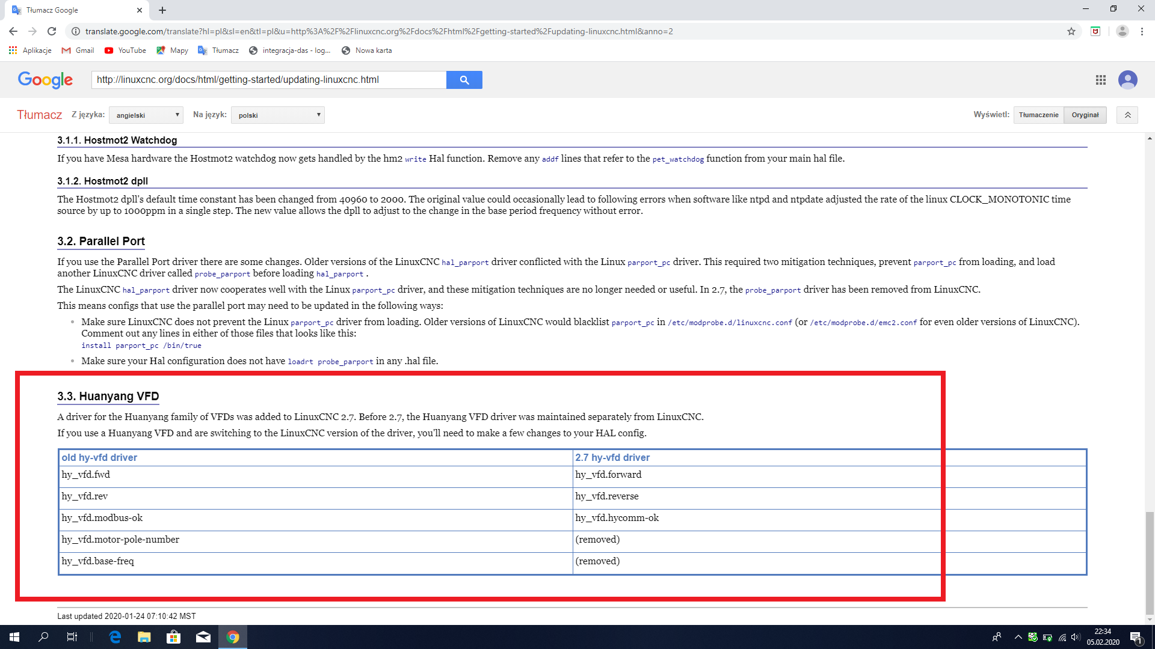Open the extension icon next to star
This screenshot has height=649, width=1155.
1095,31
